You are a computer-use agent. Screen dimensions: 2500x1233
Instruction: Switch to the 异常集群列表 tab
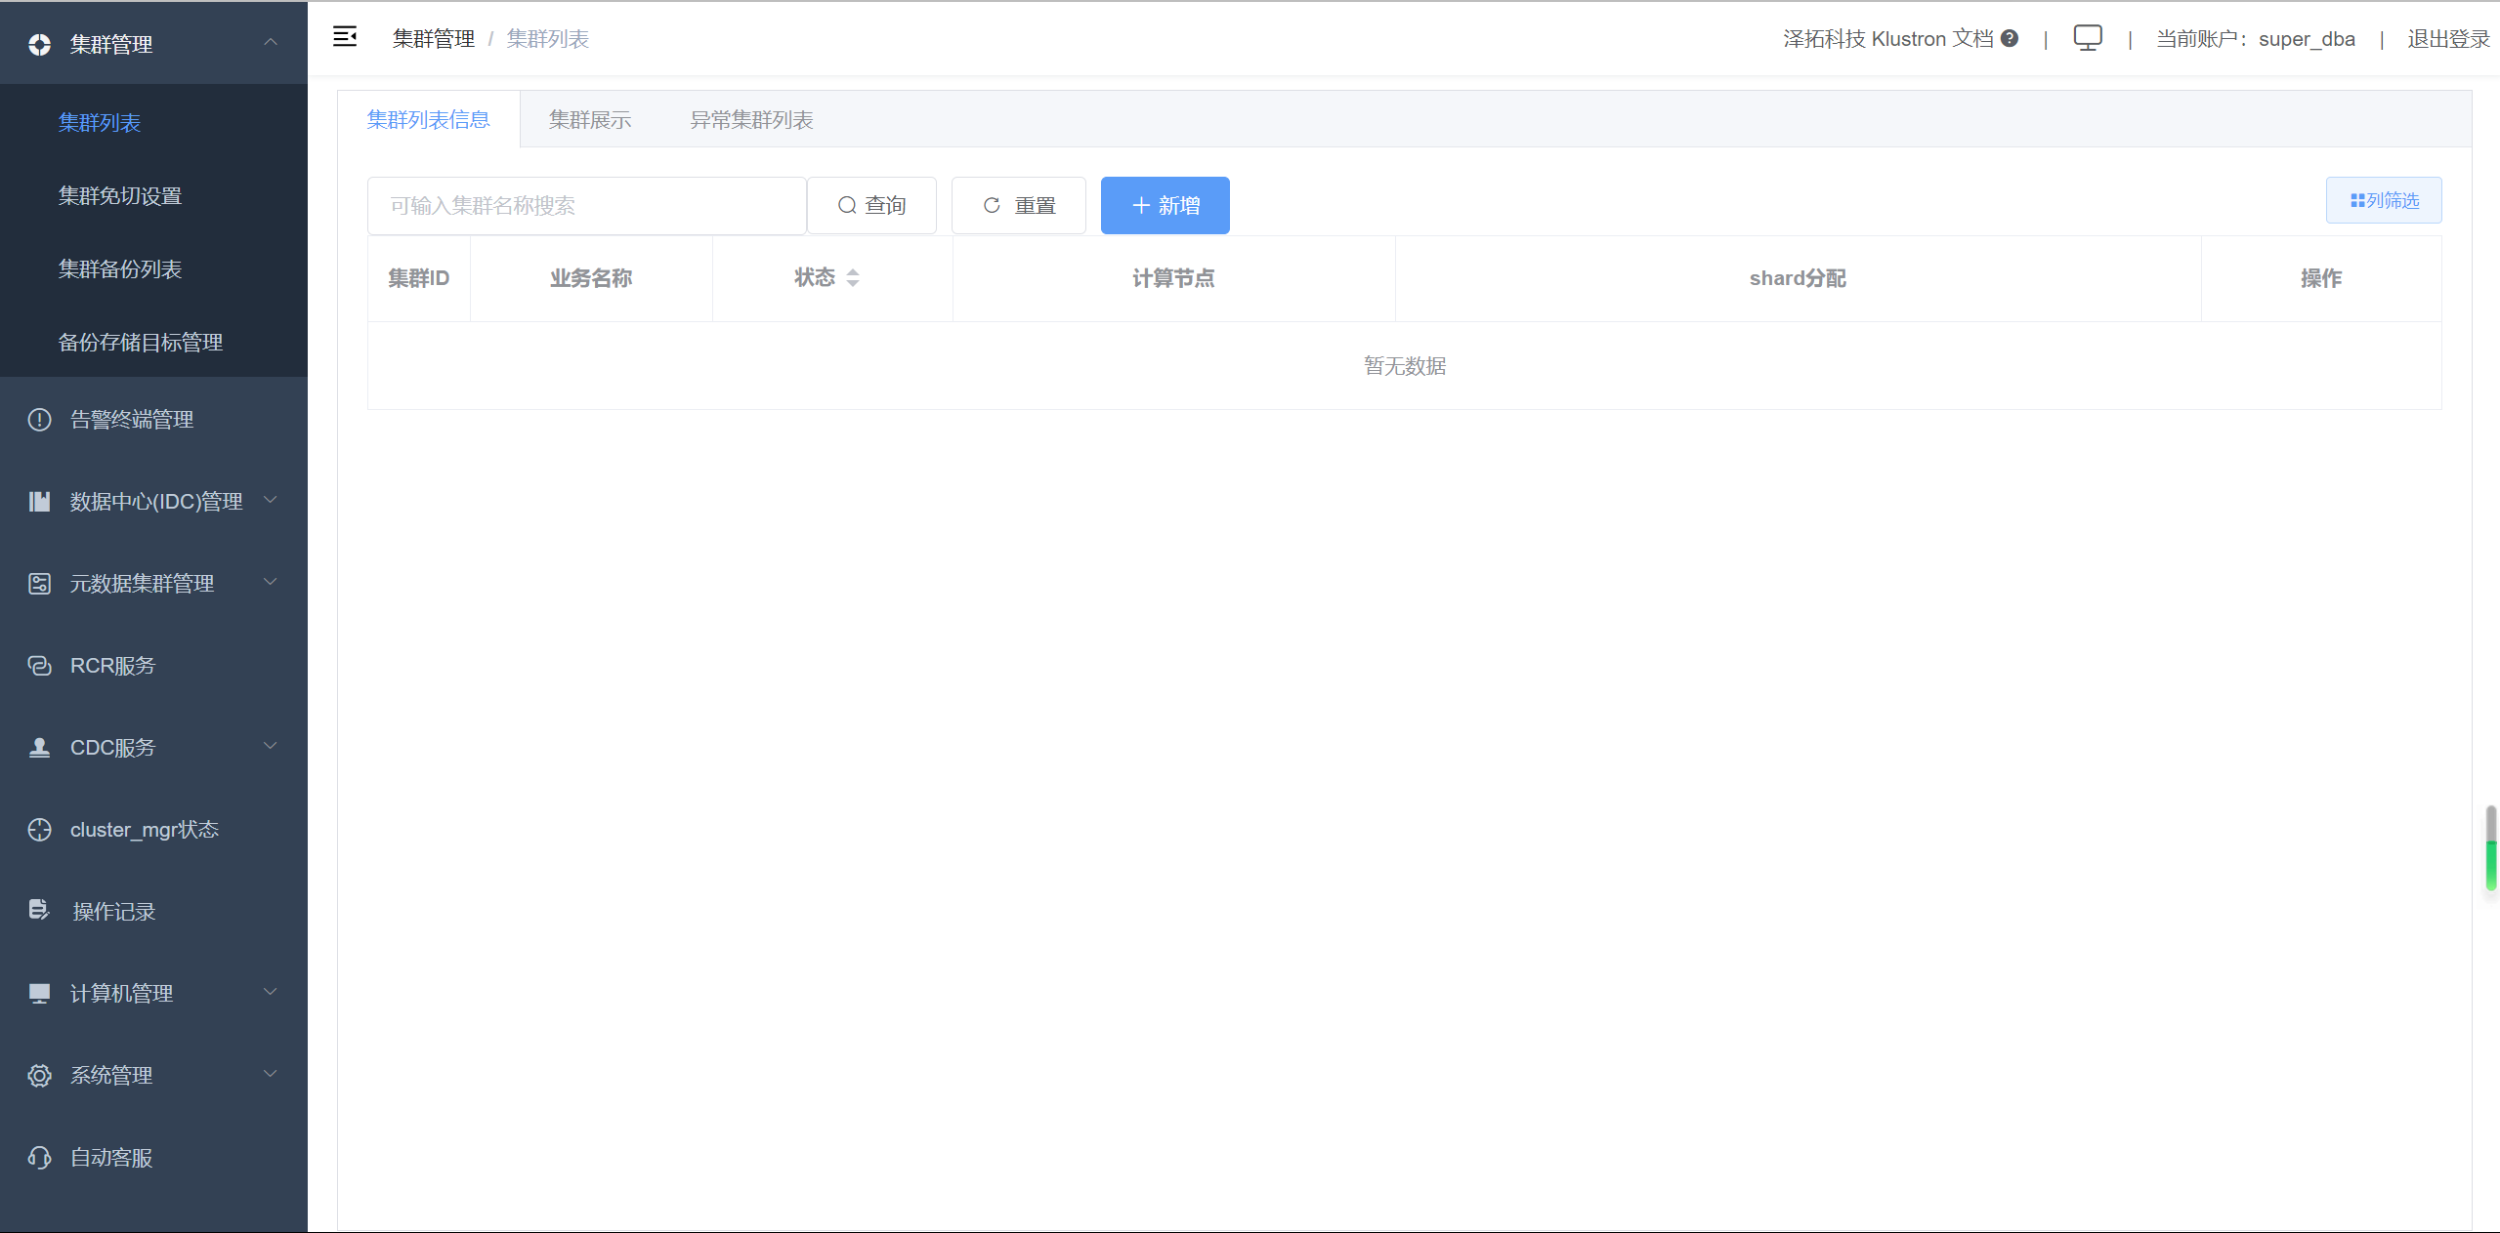[x=751, y=120]
